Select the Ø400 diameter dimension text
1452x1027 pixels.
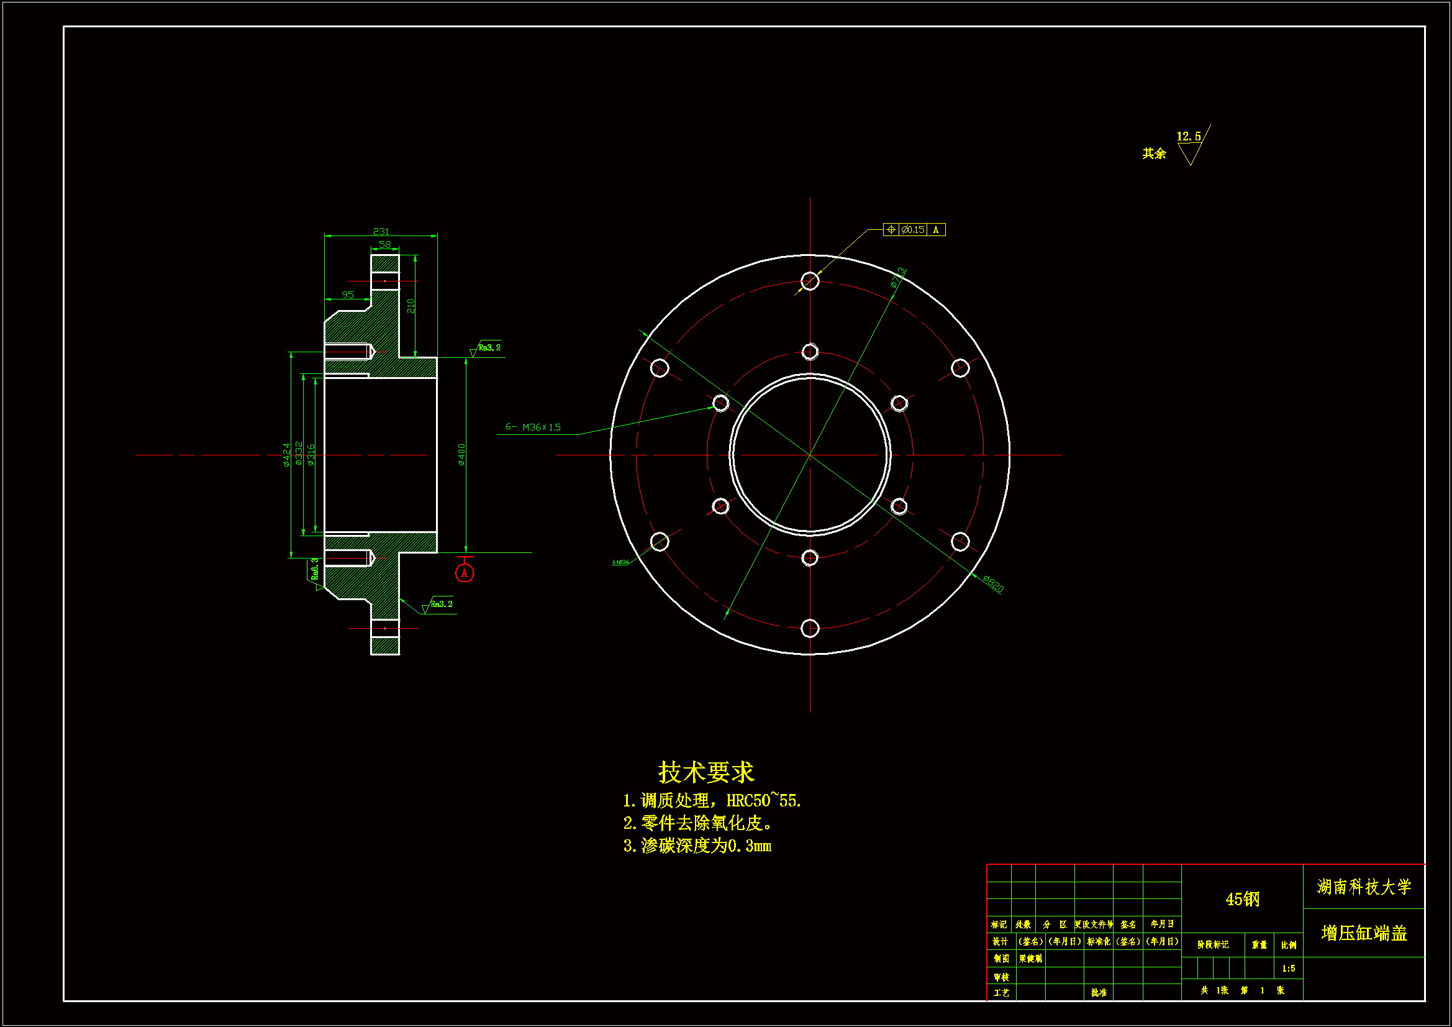[461, 454]
